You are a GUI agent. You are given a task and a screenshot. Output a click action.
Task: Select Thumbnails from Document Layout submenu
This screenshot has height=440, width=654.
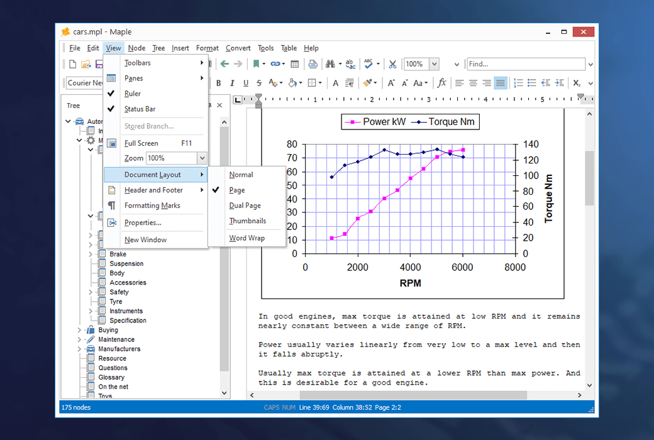coord(247,221)
